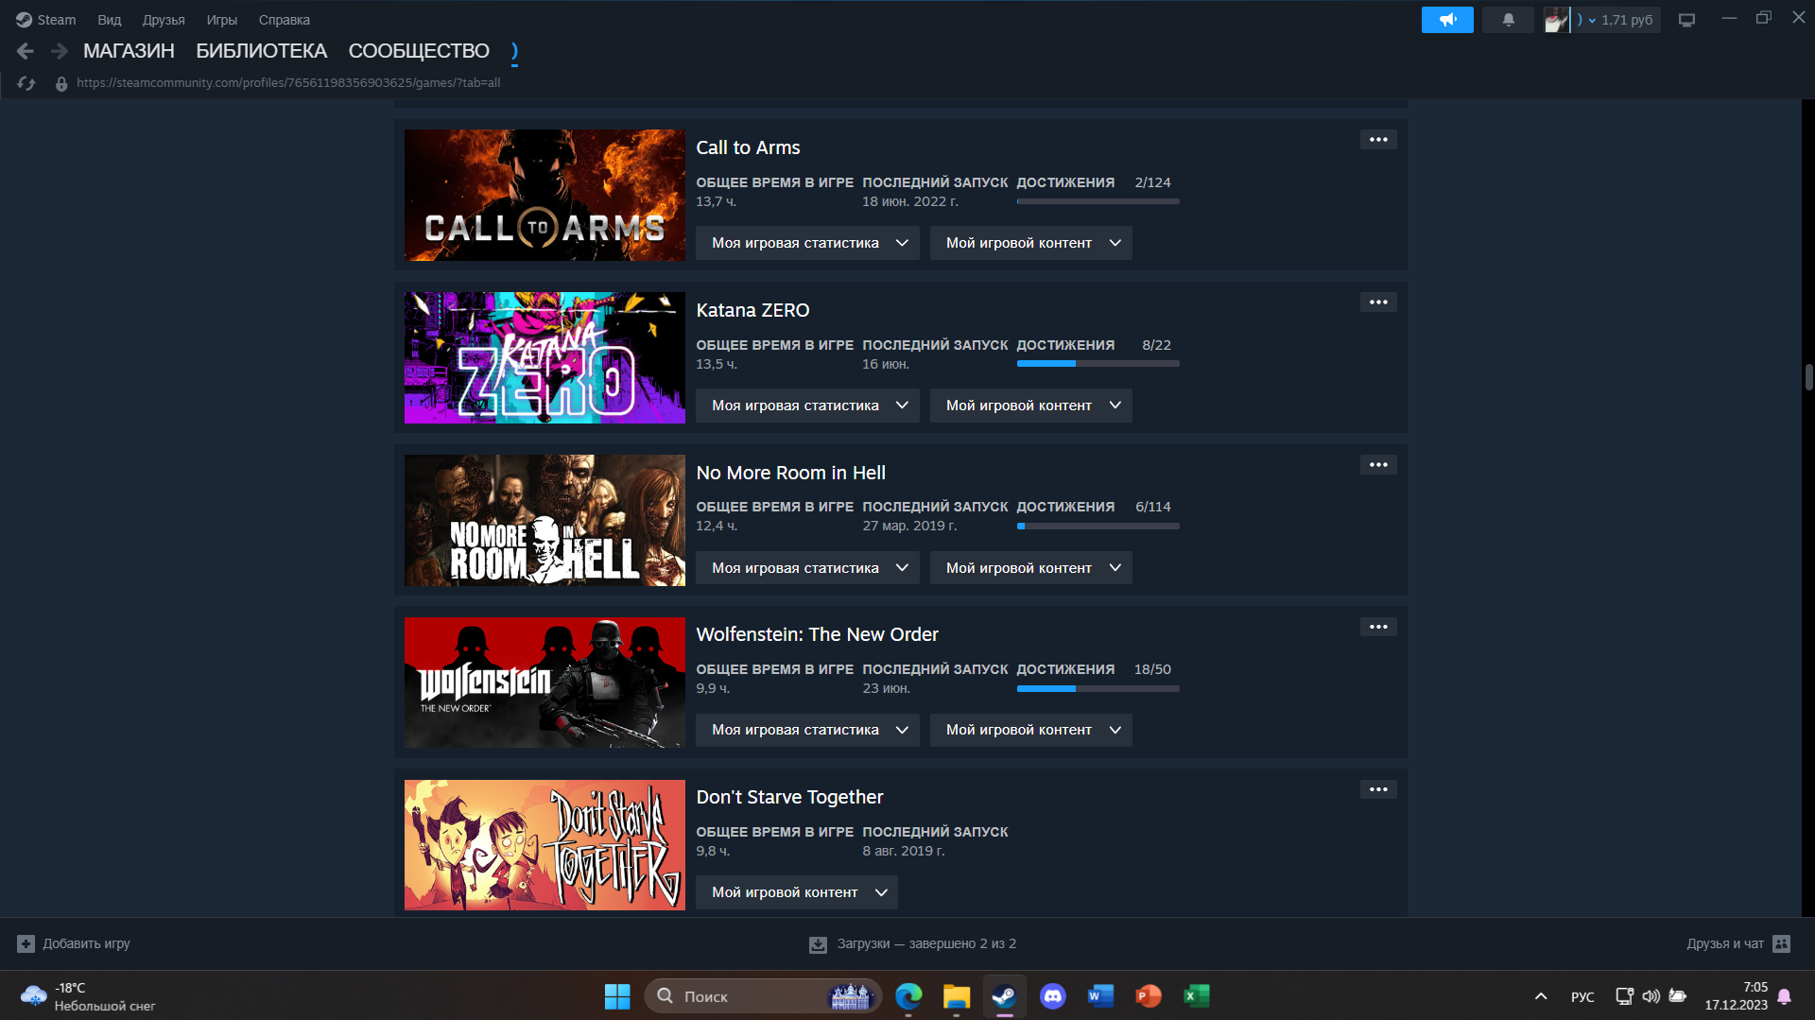Open the Вид menu
Viewport: 1815px width, 1020px height.
pyautogui.click(x=110, y=20)
